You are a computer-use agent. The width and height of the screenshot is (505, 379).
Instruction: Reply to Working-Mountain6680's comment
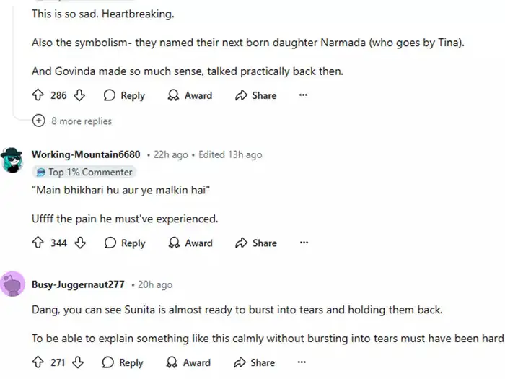[x=125, y=243]
